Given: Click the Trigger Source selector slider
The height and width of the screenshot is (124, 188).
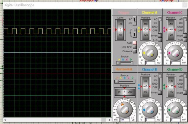Looking at the screenshot, I should click(125, 63).
